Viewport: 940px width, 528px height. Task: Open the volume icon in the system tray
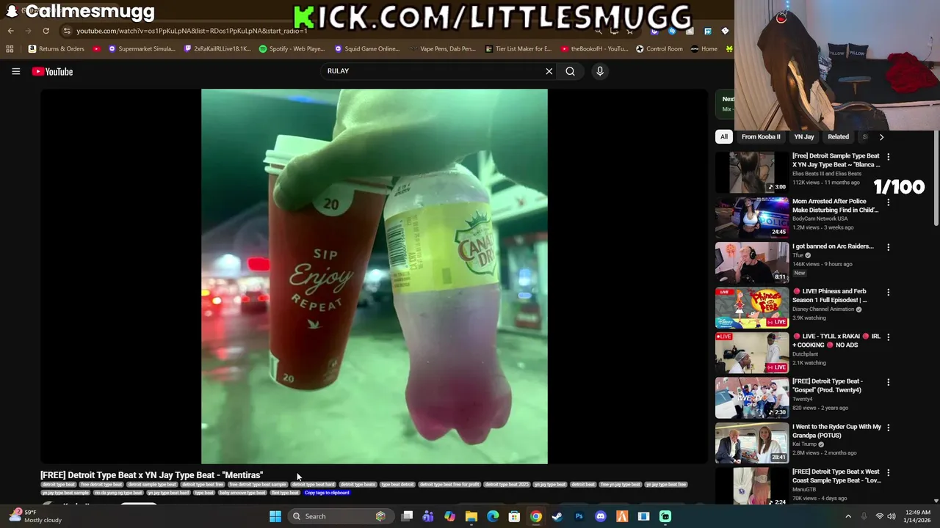click(x=892, y=516)
